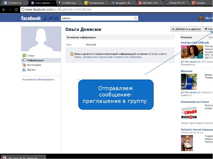Open friend requests icon in Facebook header
This screenshot has width=213, height=159.
coord(45,18)
